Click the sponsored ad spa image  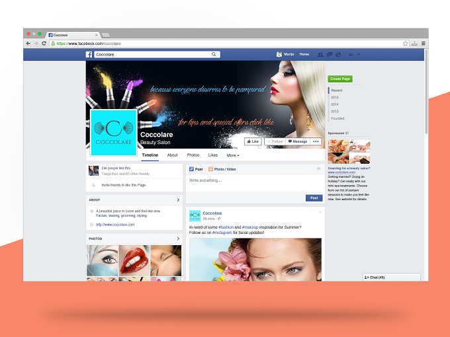pos(349,151)
